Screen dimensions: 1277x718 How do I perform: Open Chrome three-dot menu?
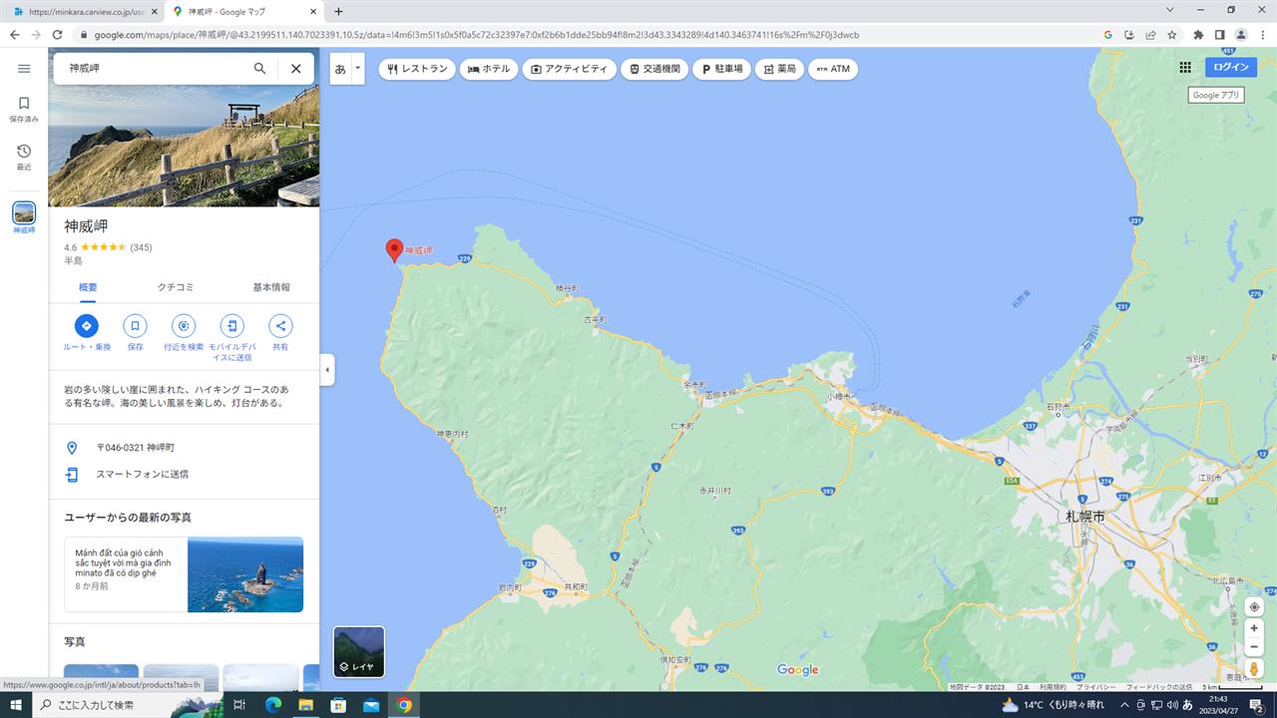pyautogui.click(x=1263, y=34)
